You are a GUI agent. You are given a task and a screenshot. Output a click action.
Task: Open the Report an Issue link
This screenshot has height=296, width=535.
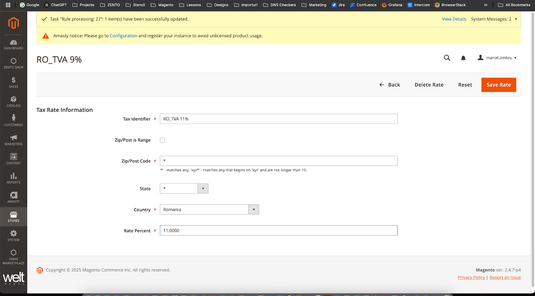click(x=505, y=277)
